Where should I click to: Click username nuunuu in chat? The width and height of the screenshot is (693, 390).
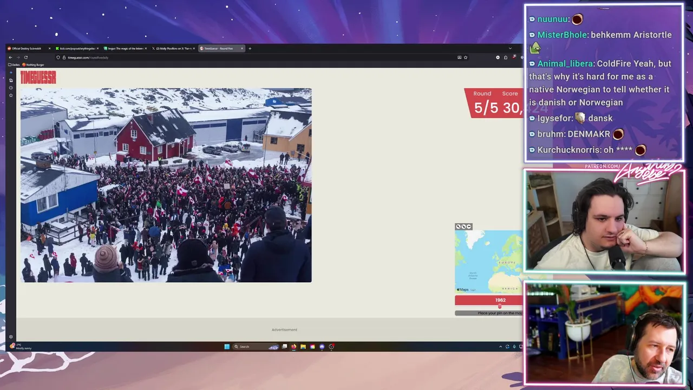coord(552,19)
